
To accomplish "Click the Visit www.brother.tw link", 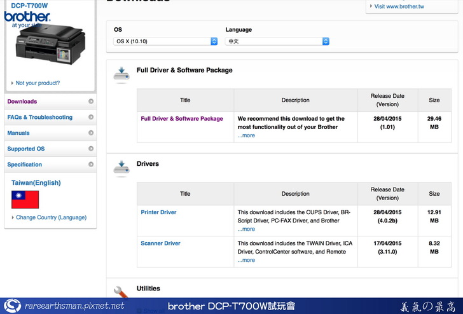I will coord(399,6).
